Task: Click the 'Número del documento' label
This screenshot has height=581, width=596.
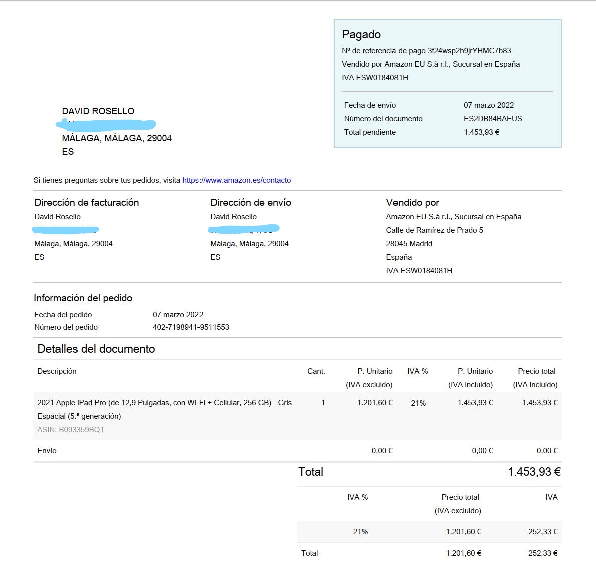Action: 383,119
